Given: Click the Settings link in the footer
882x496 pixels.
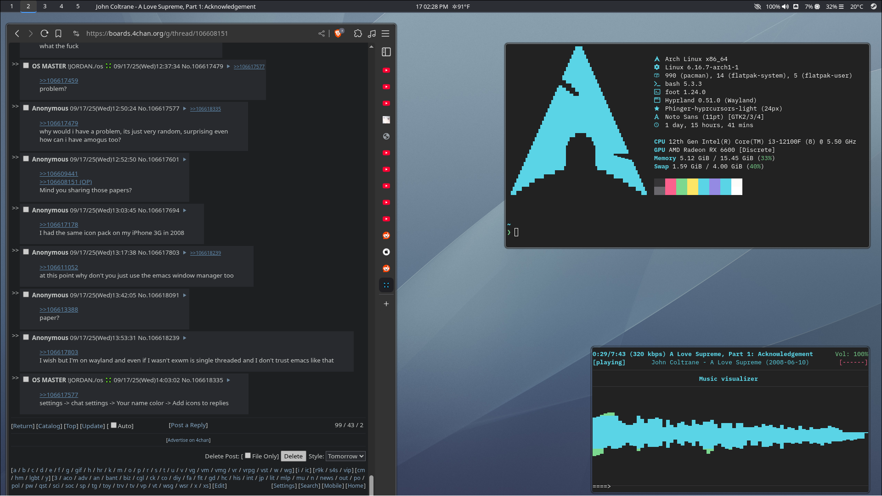Looking at the screenshot, I should [284, 486].
